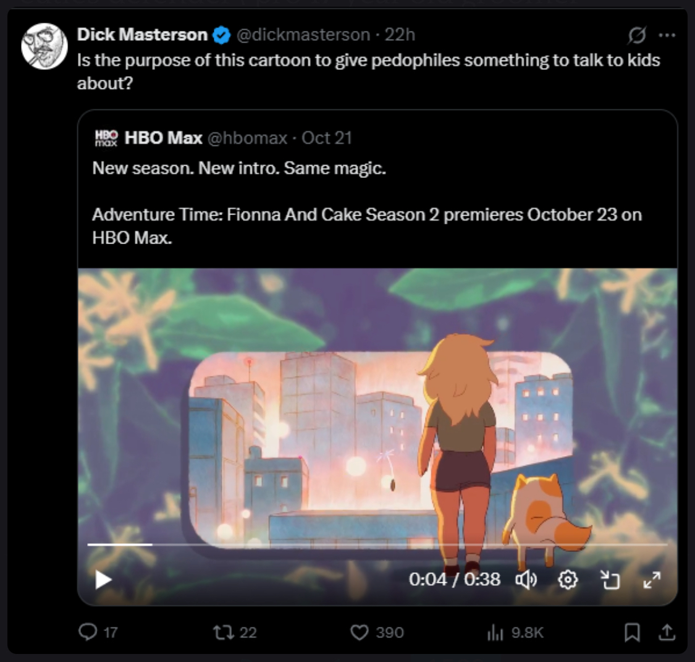The image size is (695, 662).
Task: Open video settings gear menu
Action: click(568, 580)
